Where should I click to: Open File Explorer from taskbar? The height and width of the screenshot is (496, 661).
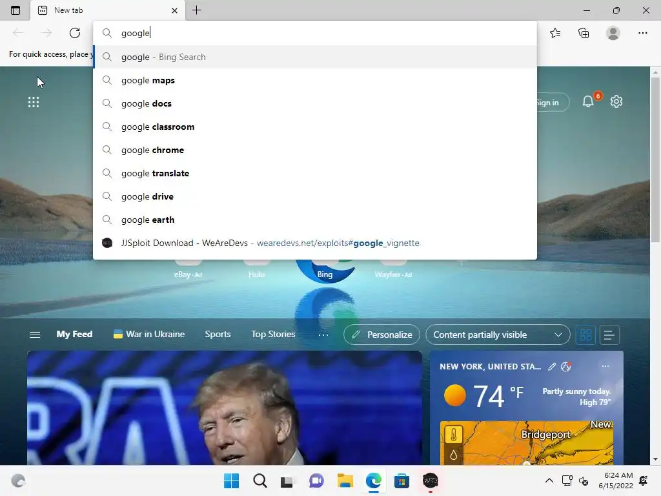coord(345,480)
